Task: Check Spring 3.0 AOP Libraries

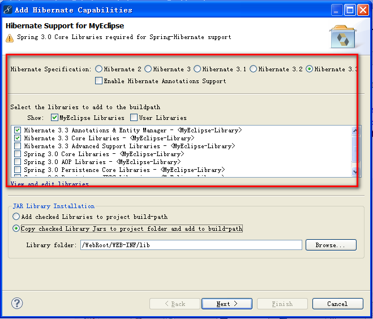Action: [x=18, y=162]
